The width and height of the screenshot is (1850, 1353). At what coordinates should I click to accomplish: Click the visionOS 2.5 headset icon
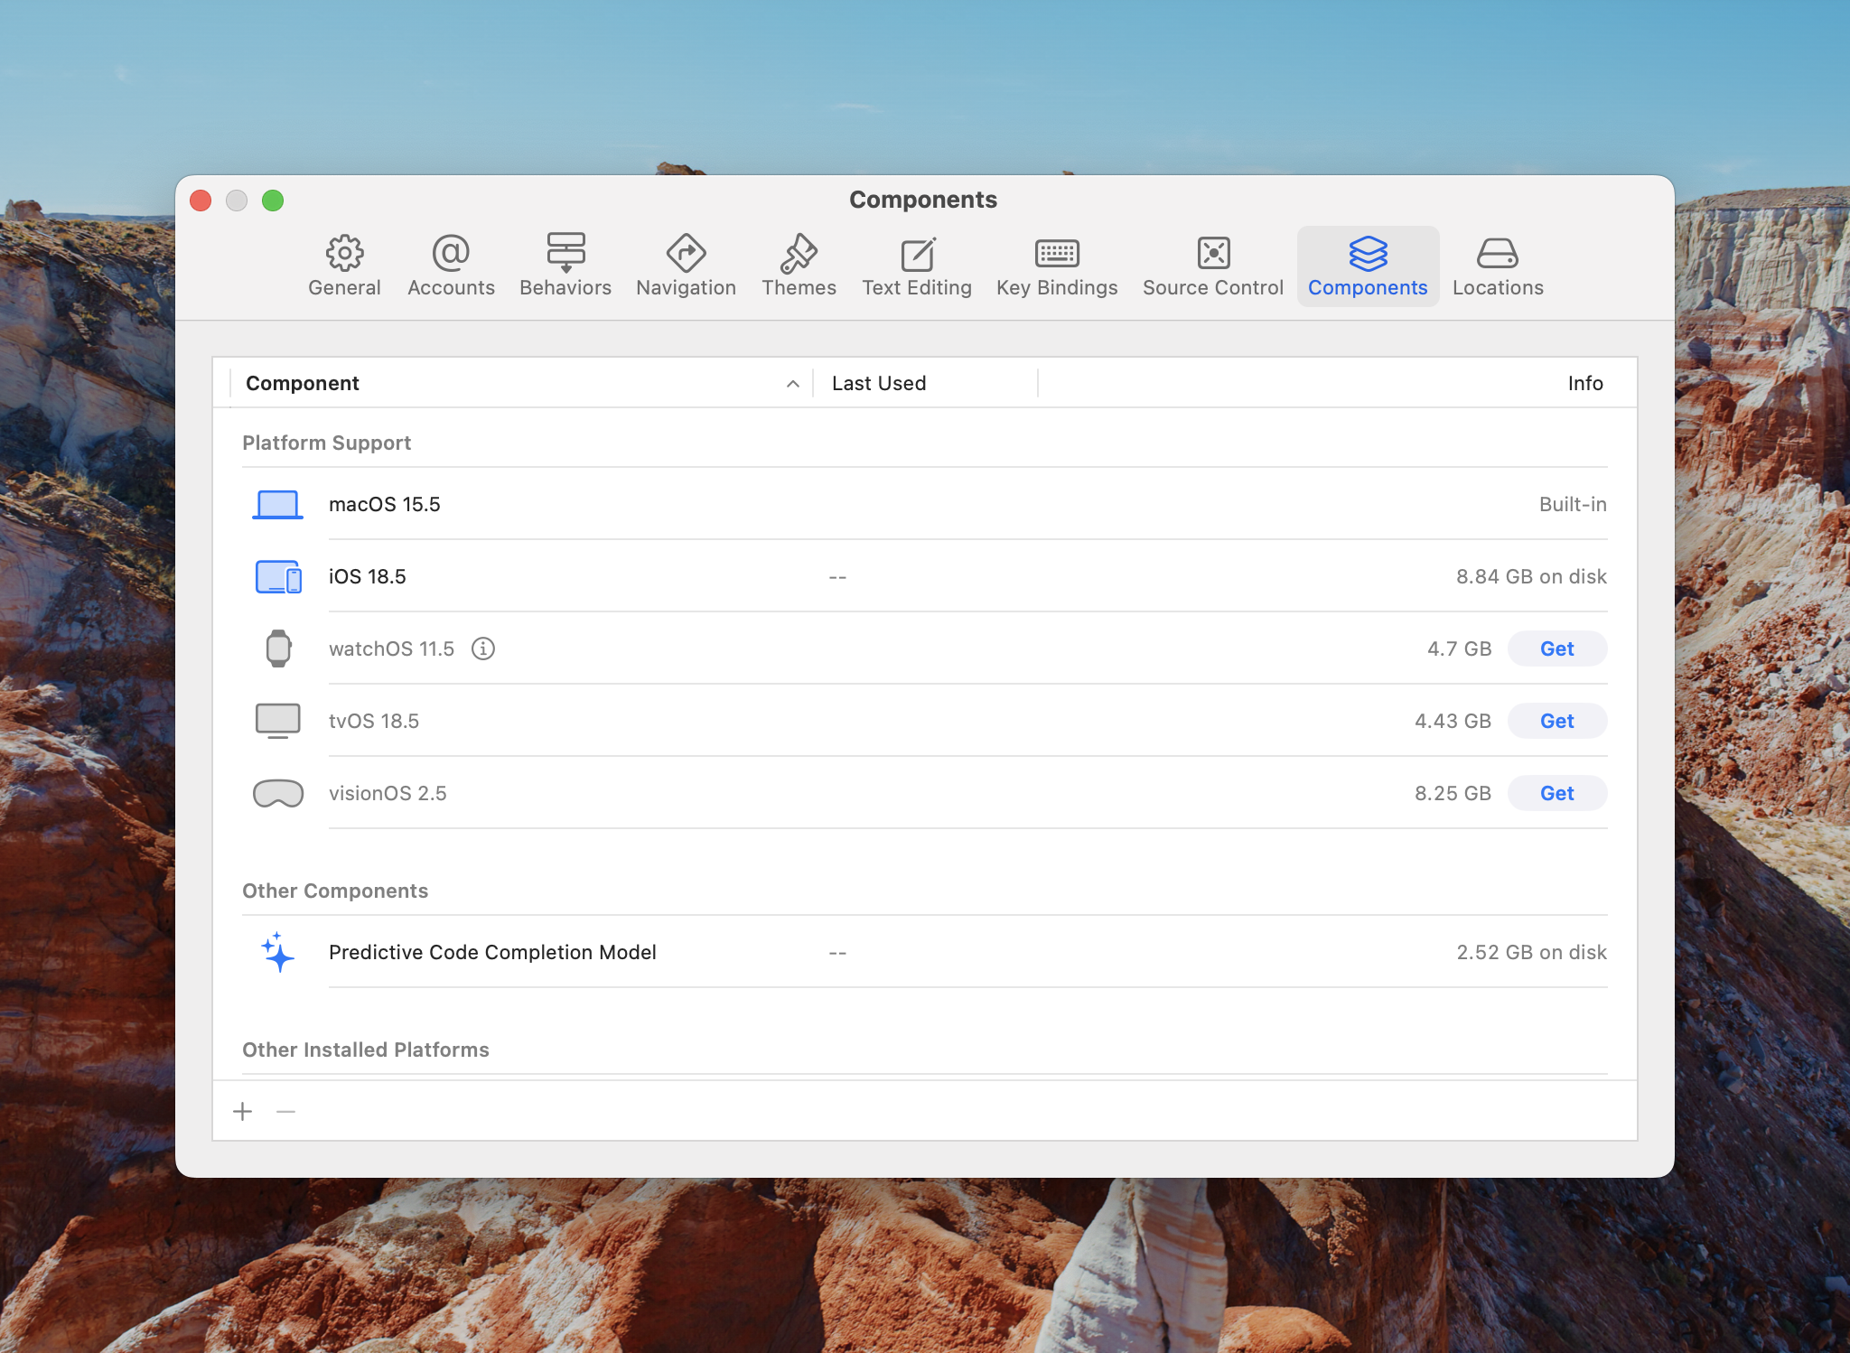pos(278,793)
